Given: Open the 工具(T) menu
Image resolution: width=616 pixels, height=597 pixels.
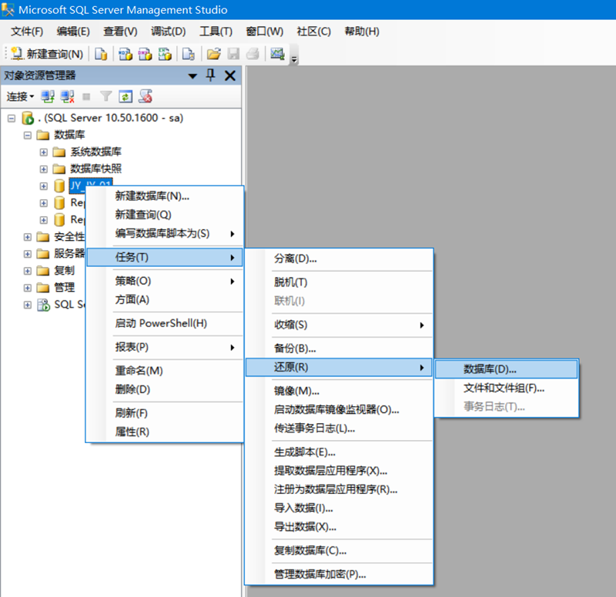Looking at the screenshot, I should tap(216, 32).
